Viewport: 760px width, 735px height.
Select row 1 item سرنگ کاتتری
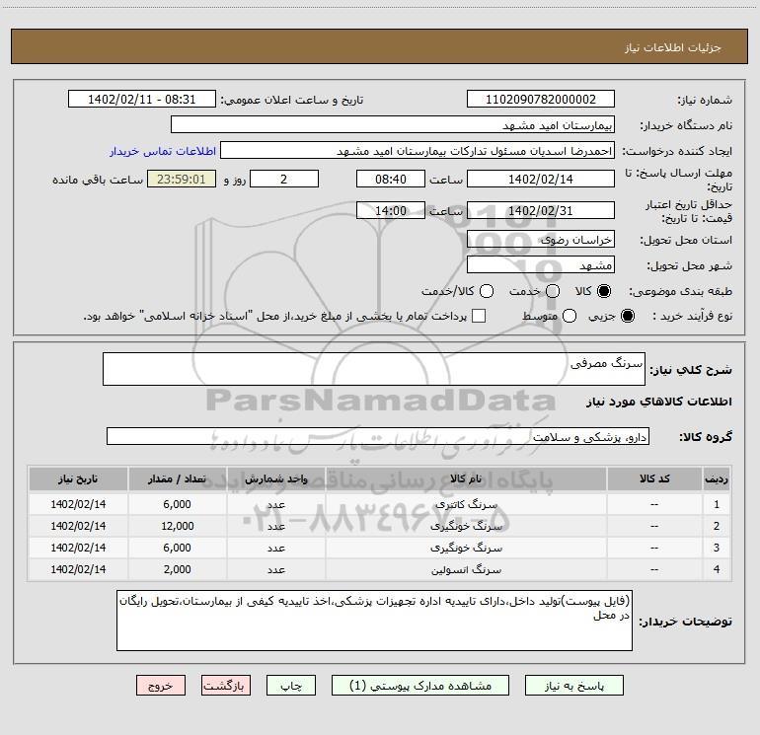click(x=466, y=505)
